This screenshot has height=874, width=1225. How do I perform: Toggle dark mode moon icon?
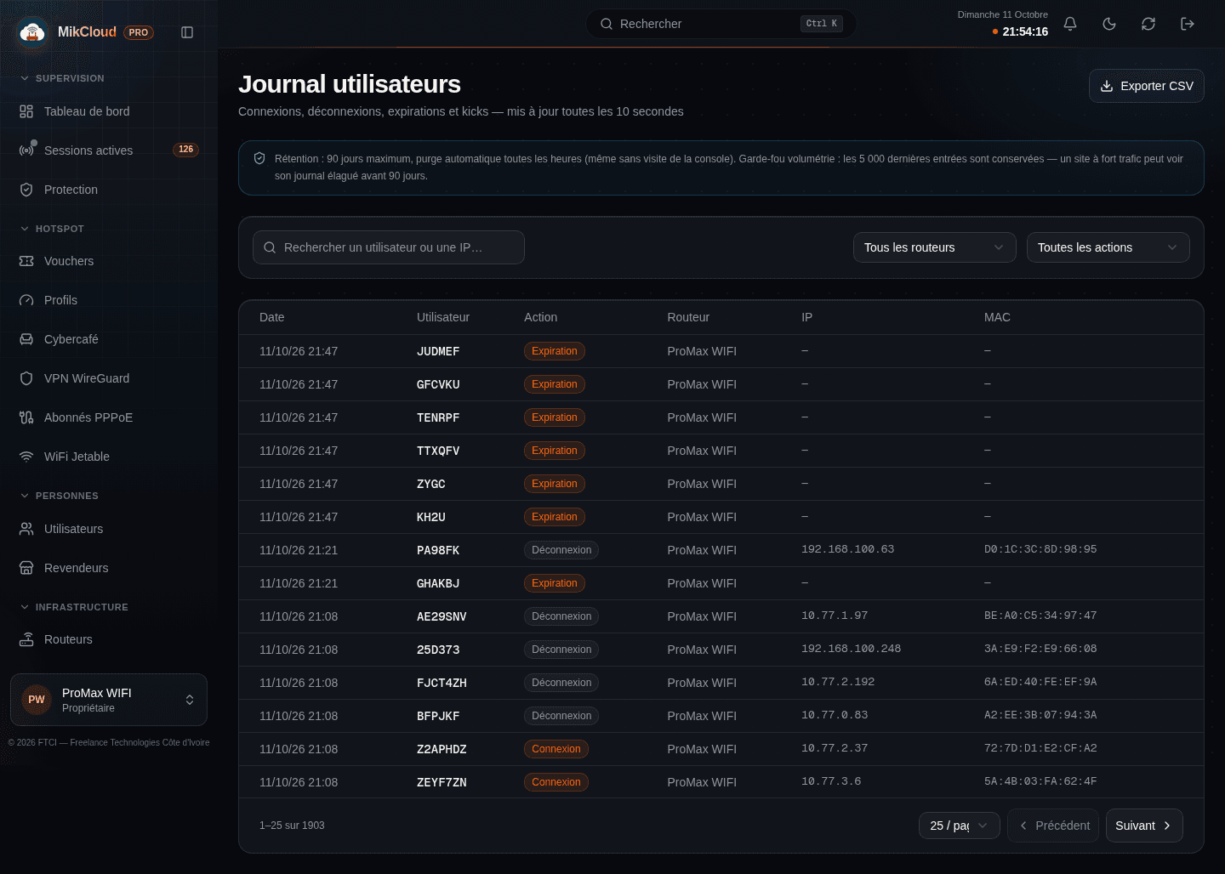(1109, 24)
